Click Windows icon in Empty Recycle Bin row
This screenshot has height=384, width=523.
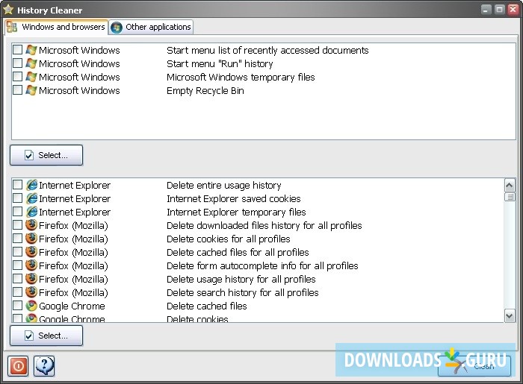coord(31,90)
